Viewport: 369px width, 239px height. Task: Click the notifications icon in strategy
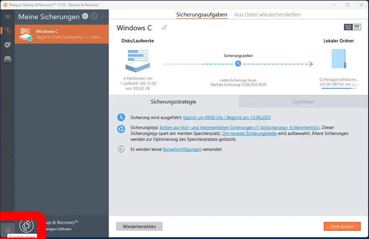(x=121, y=149)
